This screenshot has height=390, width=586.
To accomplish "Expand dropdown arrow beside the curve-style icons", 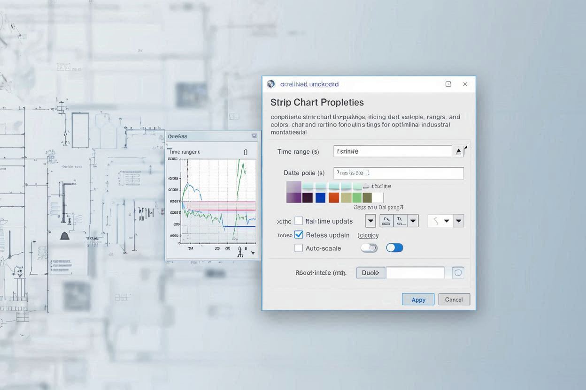I will [x=413, y=221].
